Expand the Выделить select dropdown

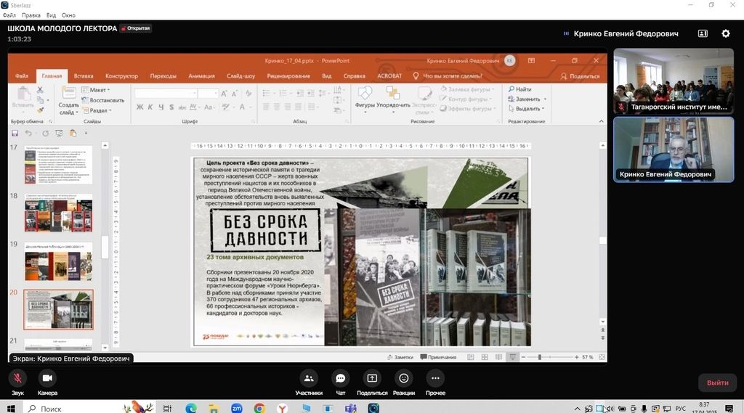(x=525, y=109)
